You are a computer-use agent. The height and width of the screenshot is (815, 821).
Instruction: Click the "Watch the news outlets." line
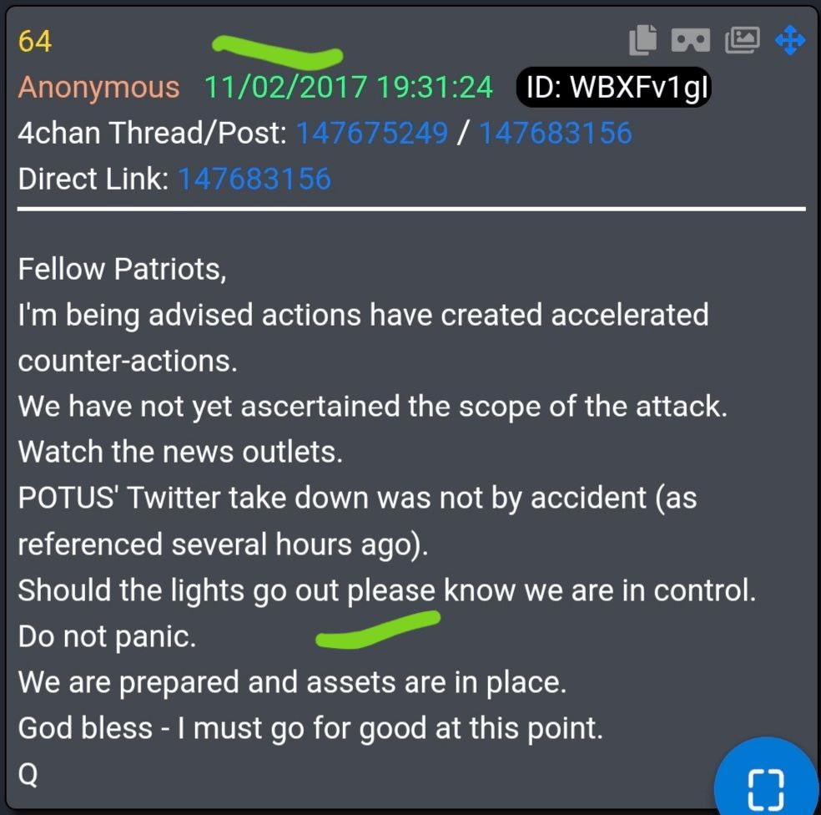click(180, 452)
